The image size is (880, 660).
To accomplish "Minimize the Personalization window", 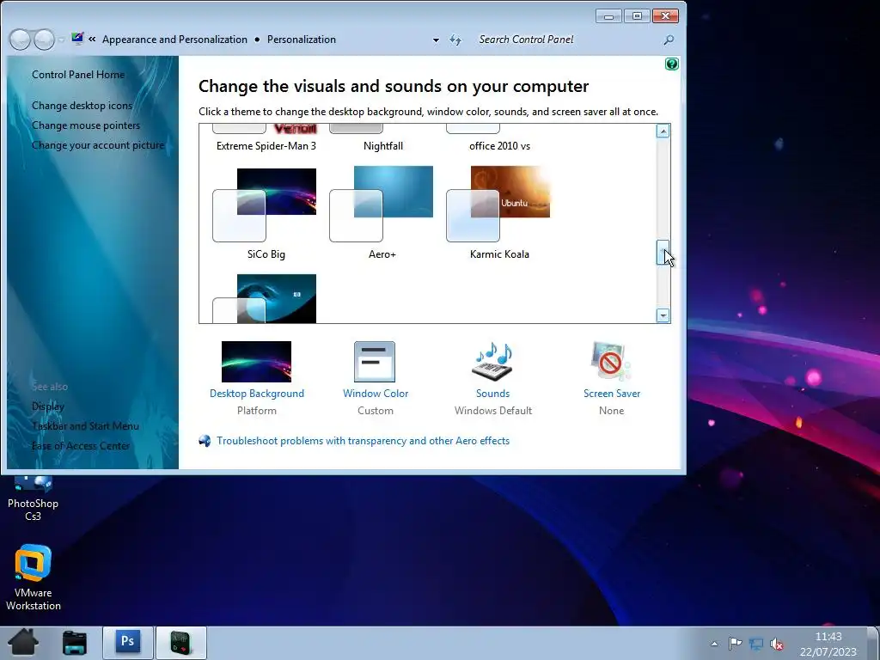I will (x=608, y=16).
